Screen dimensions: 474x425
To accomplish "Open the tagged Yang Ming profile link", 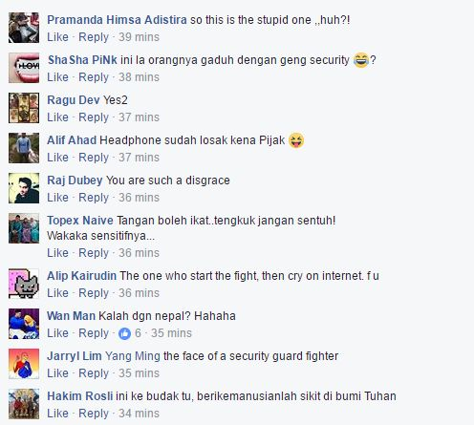I will pos(133,356).
